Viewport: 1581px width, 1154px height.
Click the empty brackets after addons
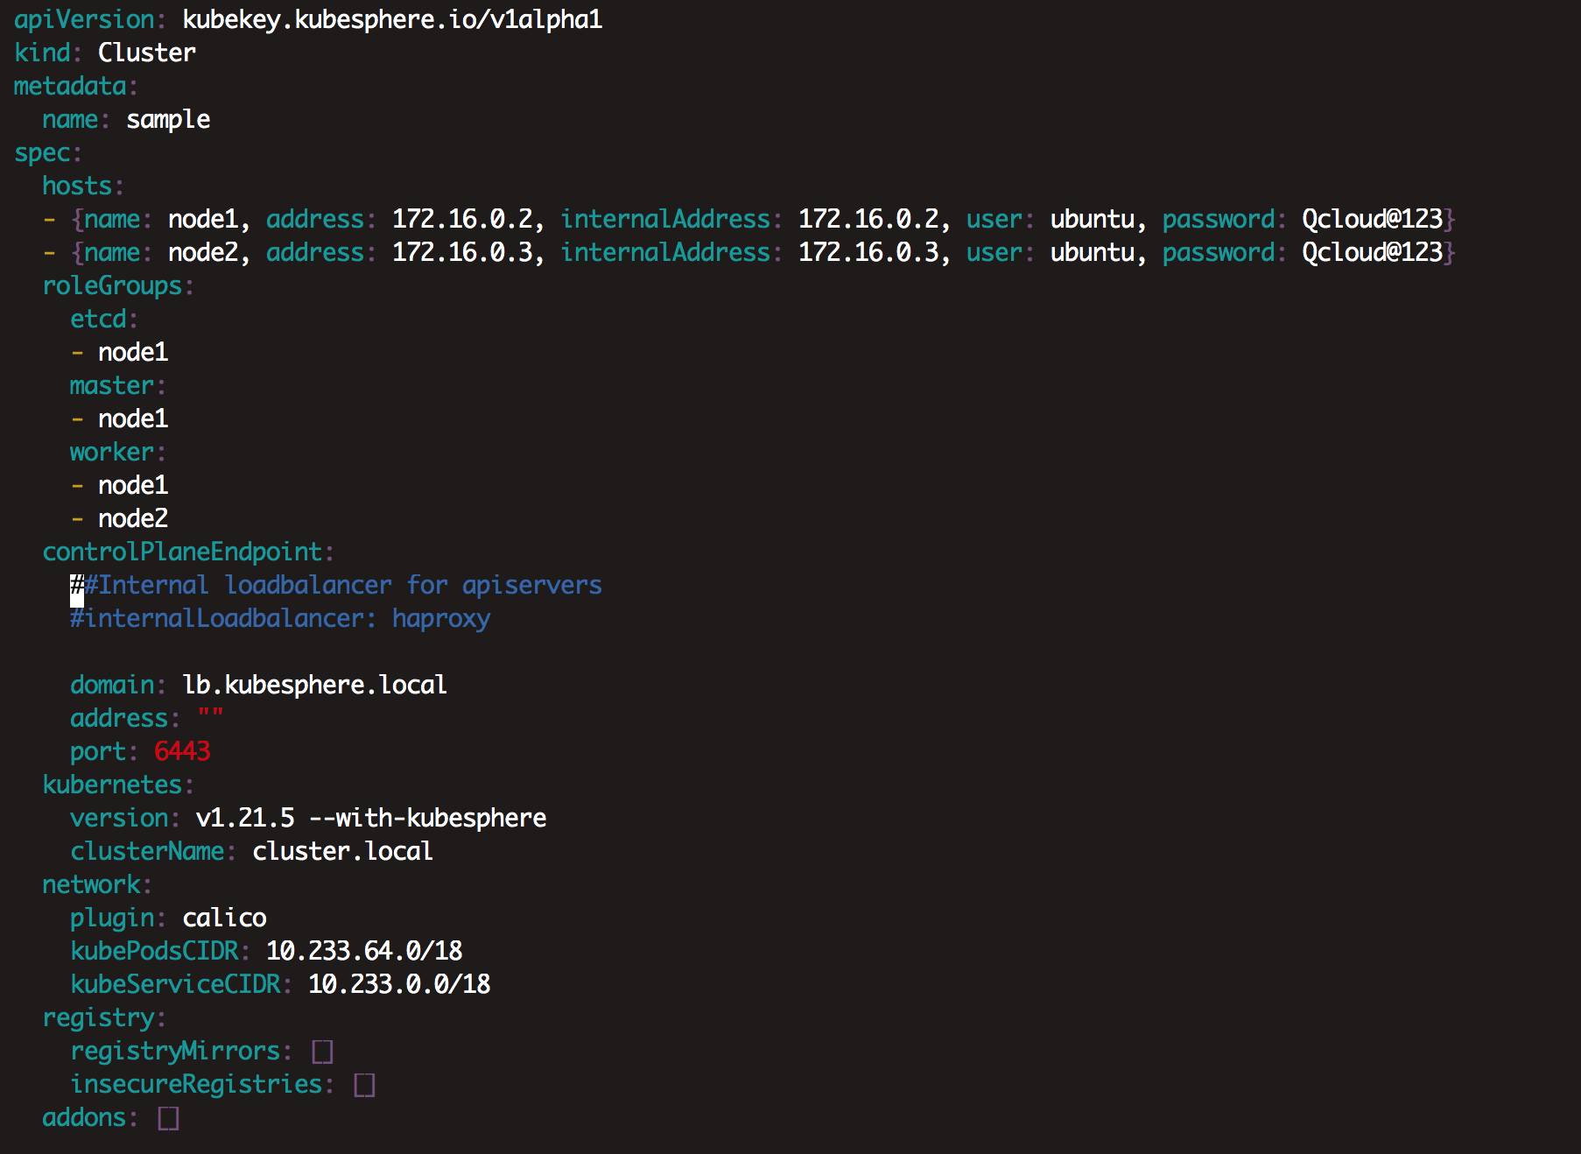pos(168,1117)
